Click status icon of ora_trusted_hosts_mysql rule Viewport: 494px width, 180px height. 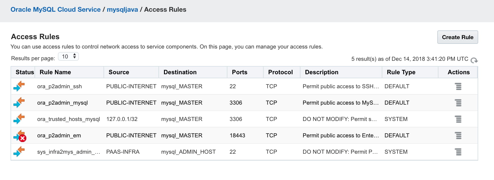[19, 119]
